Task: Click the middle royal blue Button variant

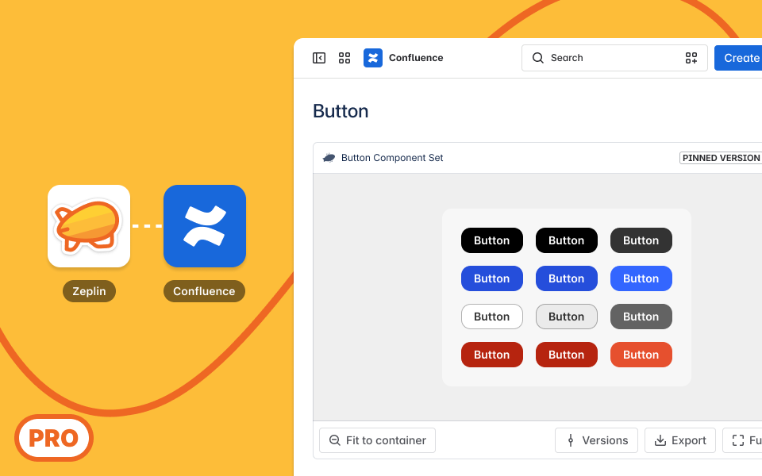Action: point(566,278)
